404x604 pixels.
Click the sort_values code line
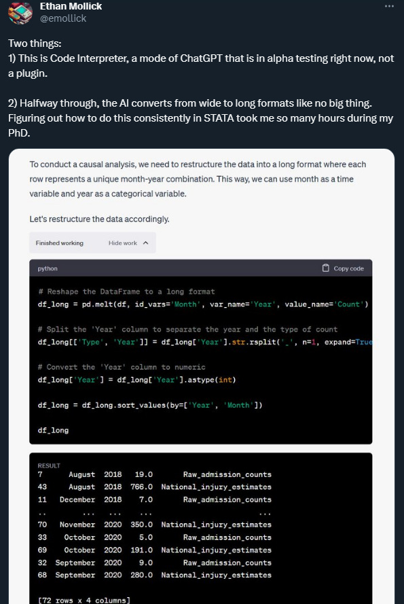coord(150,405)
